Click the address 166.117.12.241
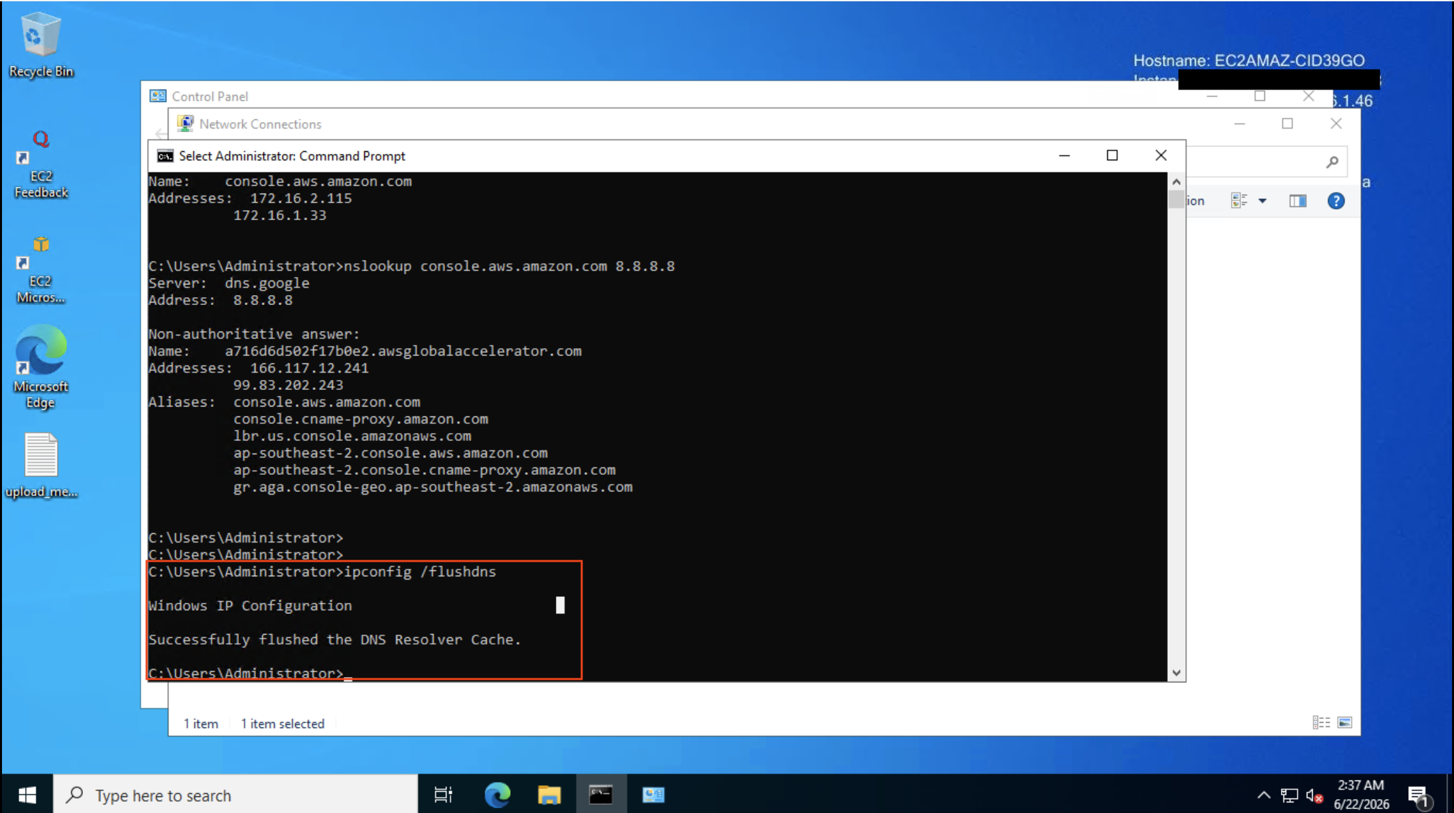Screen dimensions: 1454x813 coord(309,368)
